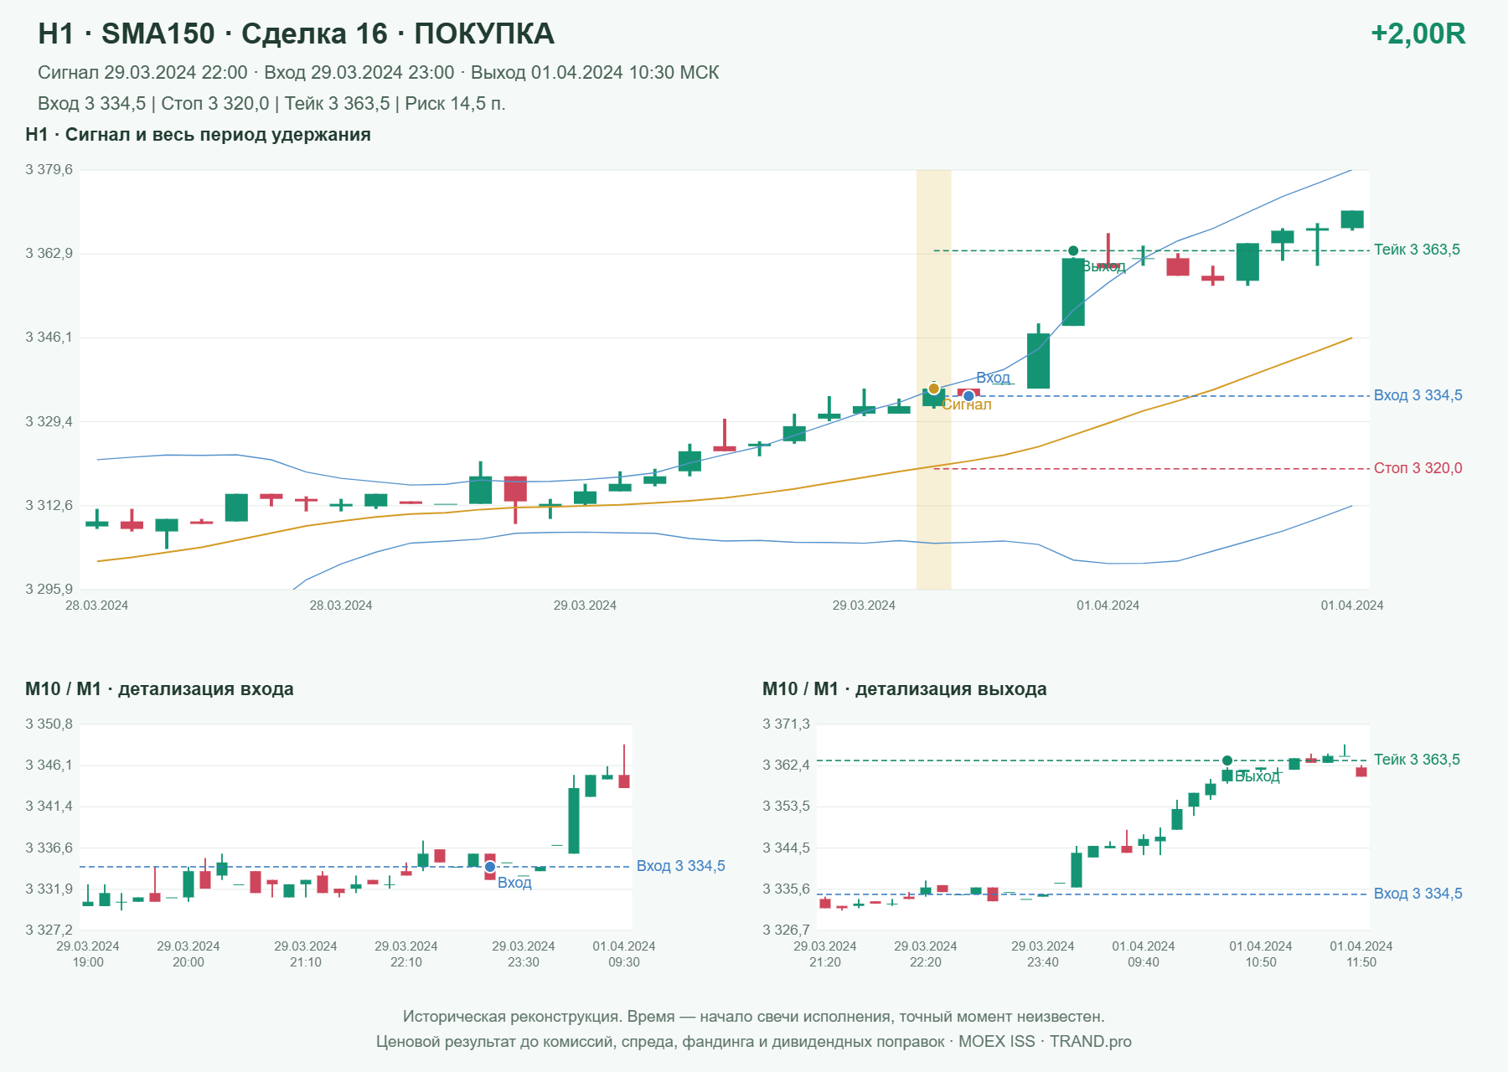Click the Тейк 3 363,5 label on H1 chart

(x=1417, y=250)
